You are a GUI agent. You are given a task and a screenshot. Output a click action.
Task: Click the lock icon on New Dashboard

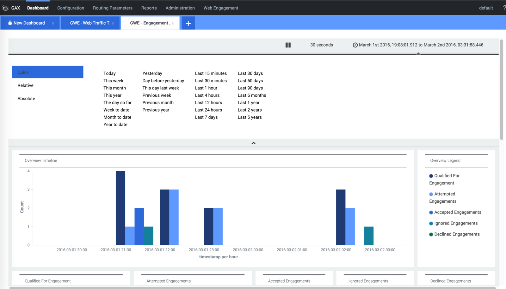(10, 23)
